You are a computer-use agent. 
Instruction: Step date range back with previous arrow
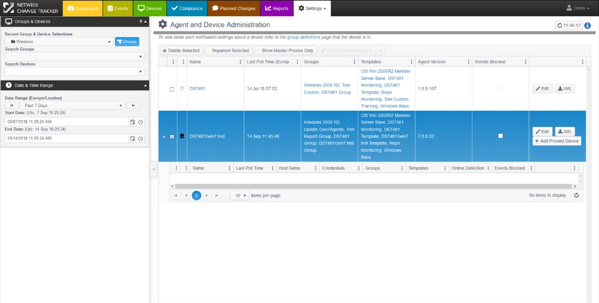12,105
